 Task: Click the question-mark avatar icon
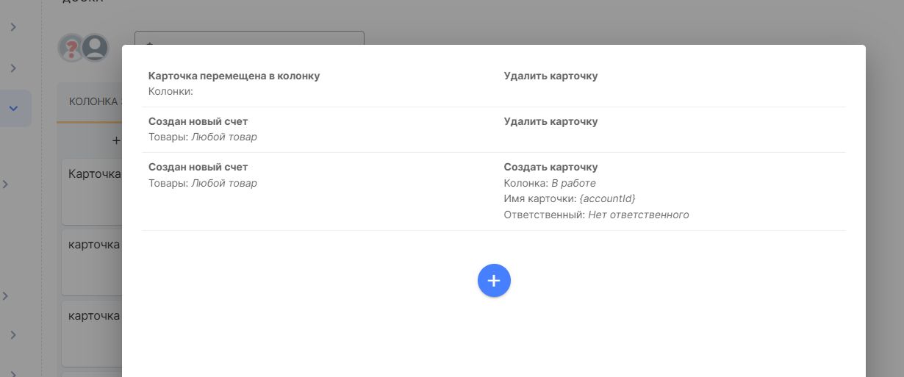click(71, 49)
